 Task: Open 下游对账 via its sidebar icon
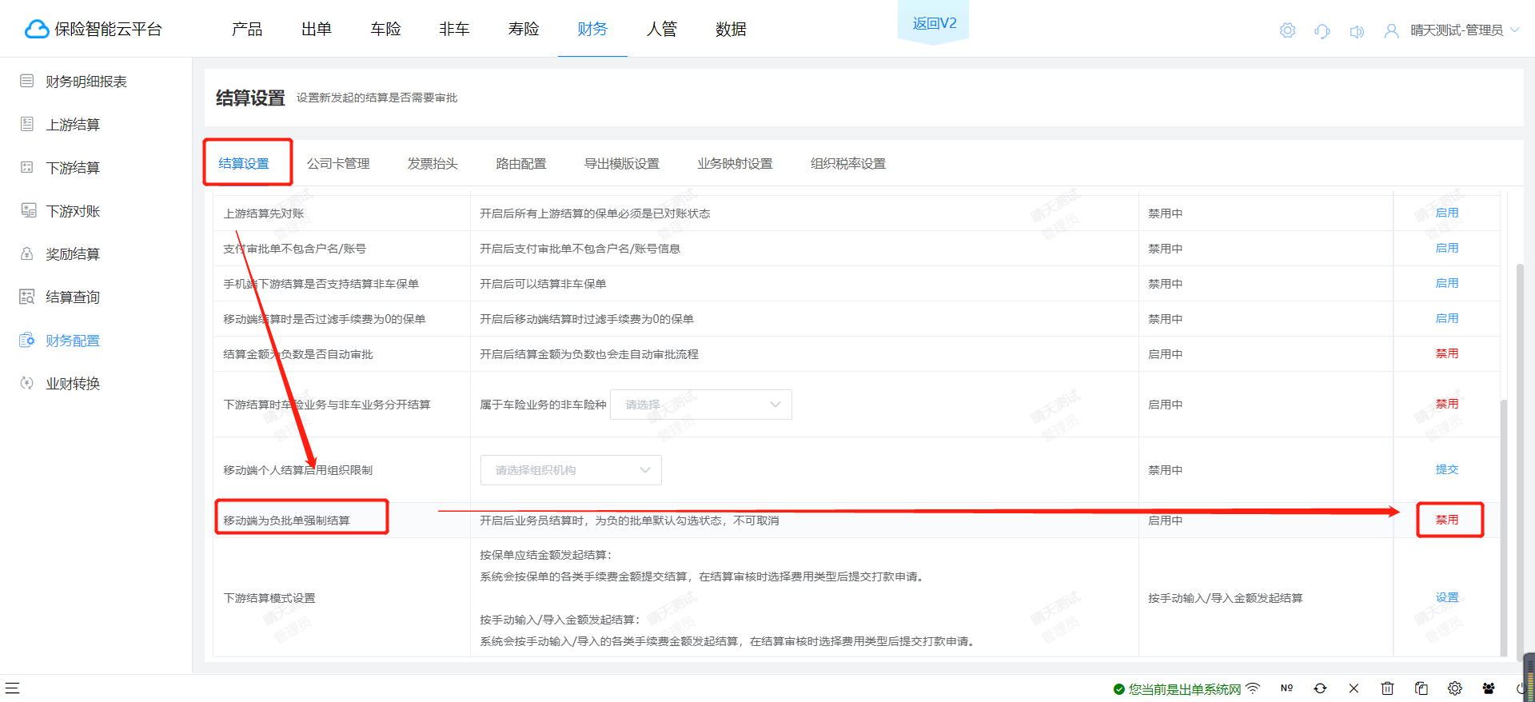[28, 210]
